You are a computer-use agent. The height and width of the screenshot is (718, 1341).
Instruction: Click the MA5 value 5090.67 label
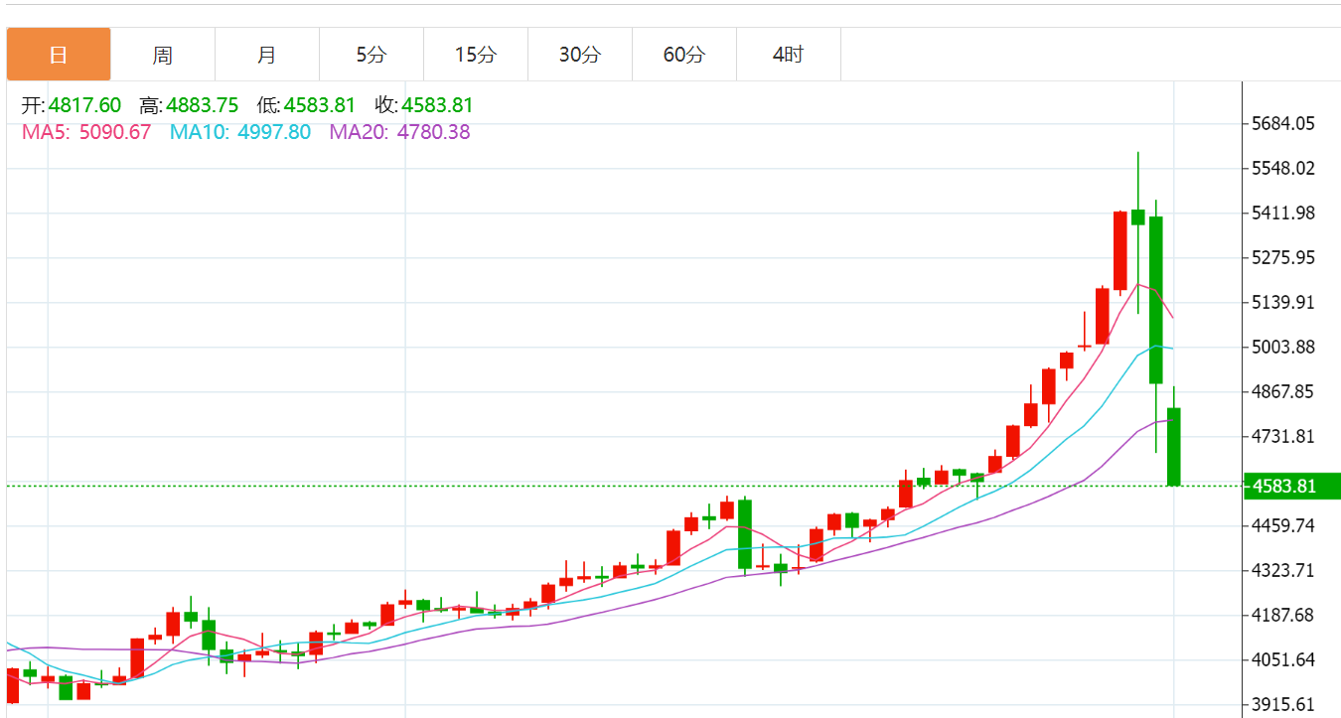tap(86, 132)
